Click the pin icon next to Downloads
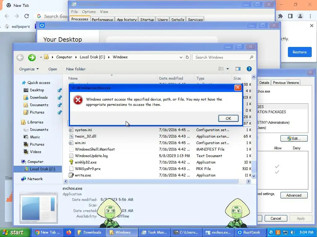 point(60,98)
